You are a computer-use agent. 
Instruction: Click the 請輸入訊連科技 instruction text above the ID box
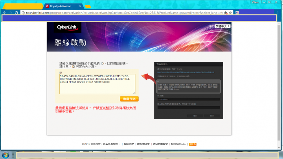point(94,65)
